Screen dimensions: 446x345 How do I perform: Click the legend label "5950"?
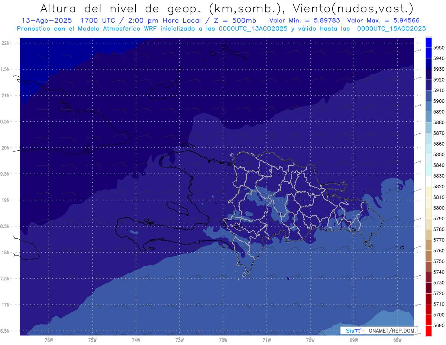pyautogui.click(x=439, y=48)
